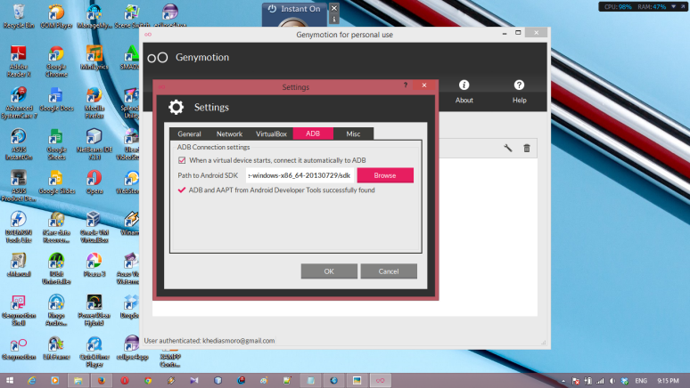Open ManageMy... desktop shortcut
This screenshot has width=690, height=388.
click(x=94, y=16)
